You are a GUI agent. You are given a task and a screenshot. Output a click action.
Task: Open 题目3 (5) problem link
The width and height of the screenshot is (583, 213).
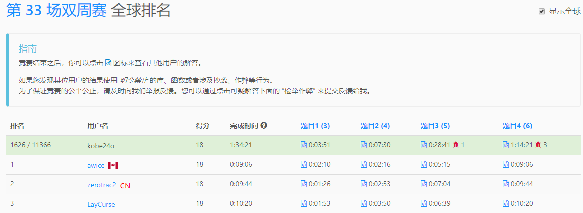(x=435, y=126)
